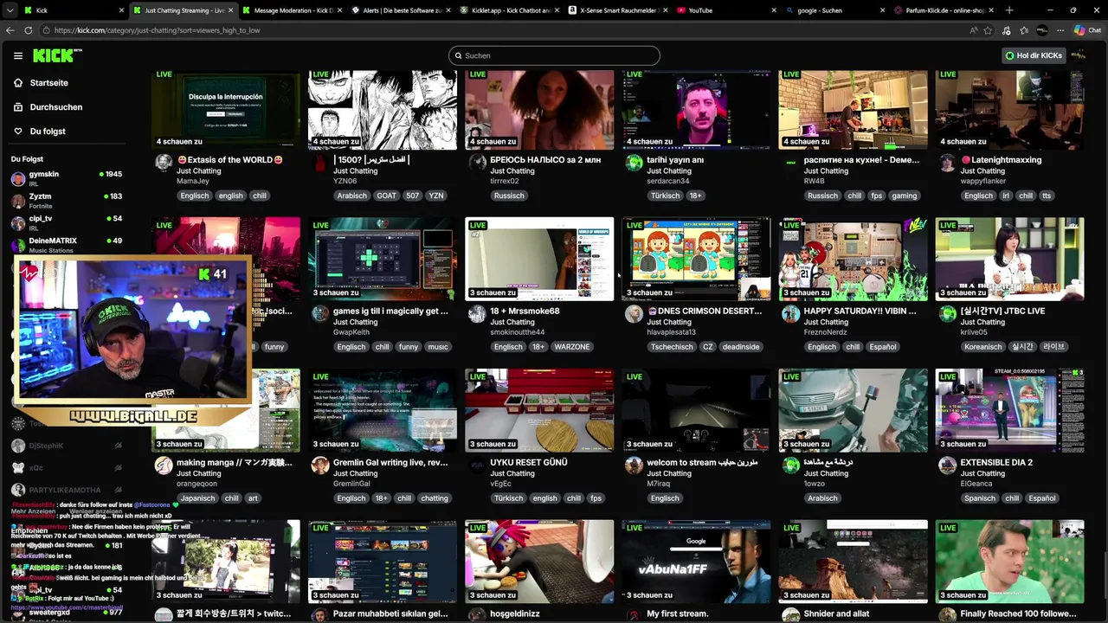Open stream titled UYKU RESET GÜNÜ
This screenshot has height=623, width=1108.
pyautogui.click(x=529, y=462)
